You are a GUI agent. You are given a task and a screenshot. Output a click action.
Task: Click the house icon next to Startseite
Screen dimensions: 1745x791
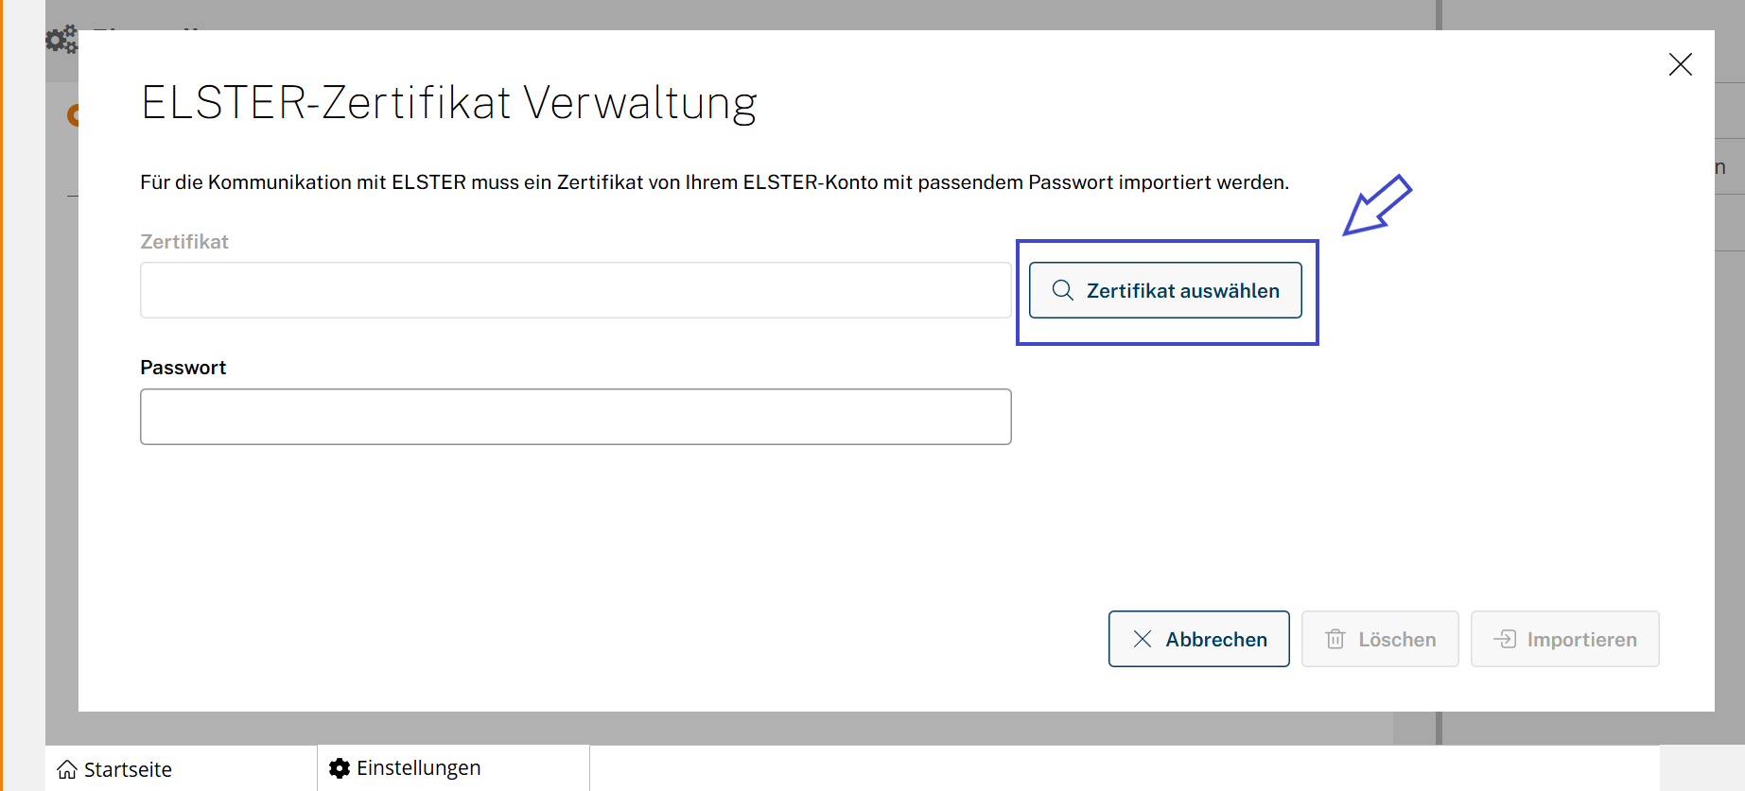click(67, 769)
